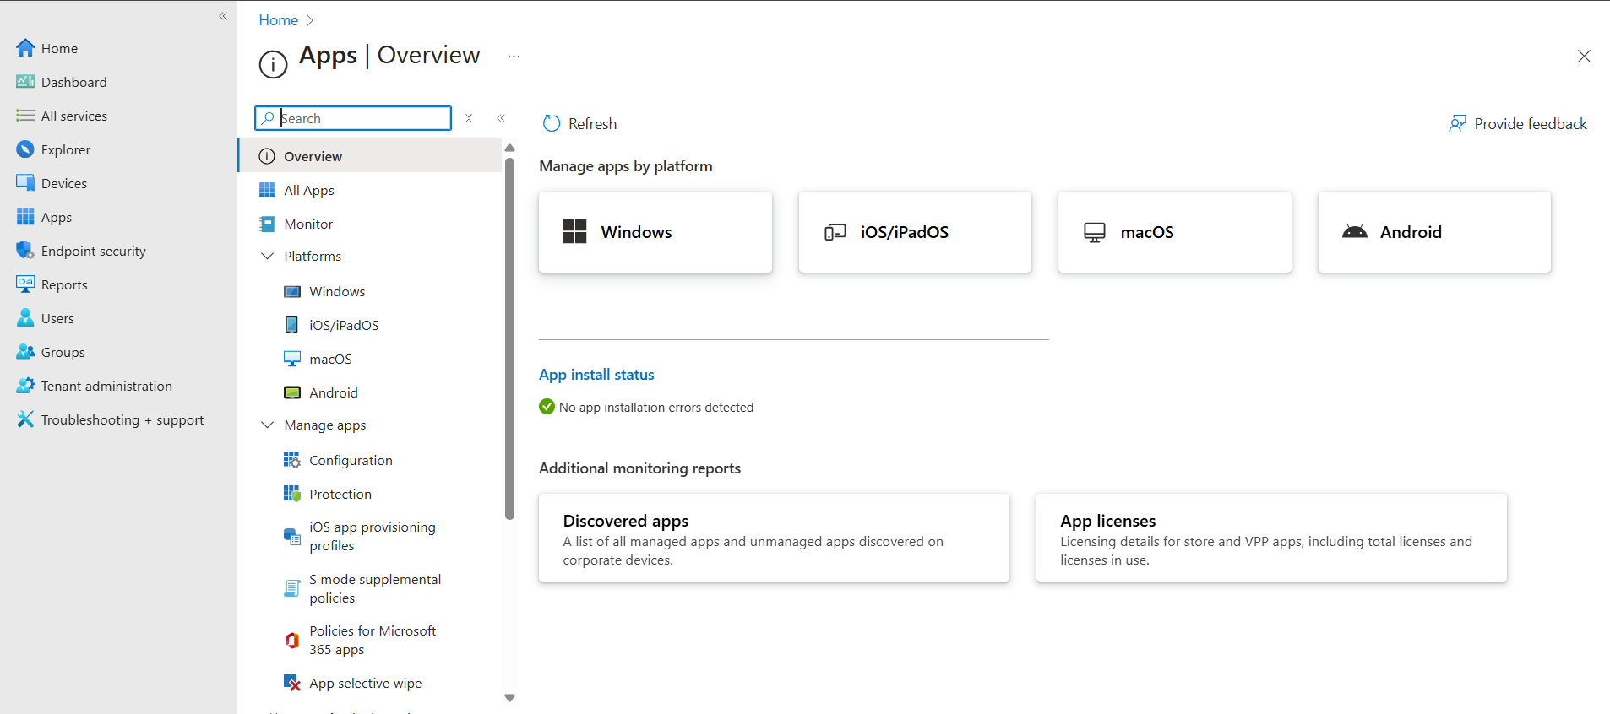Open the Dashboard icon in sidebar

(x=25, y=82)
